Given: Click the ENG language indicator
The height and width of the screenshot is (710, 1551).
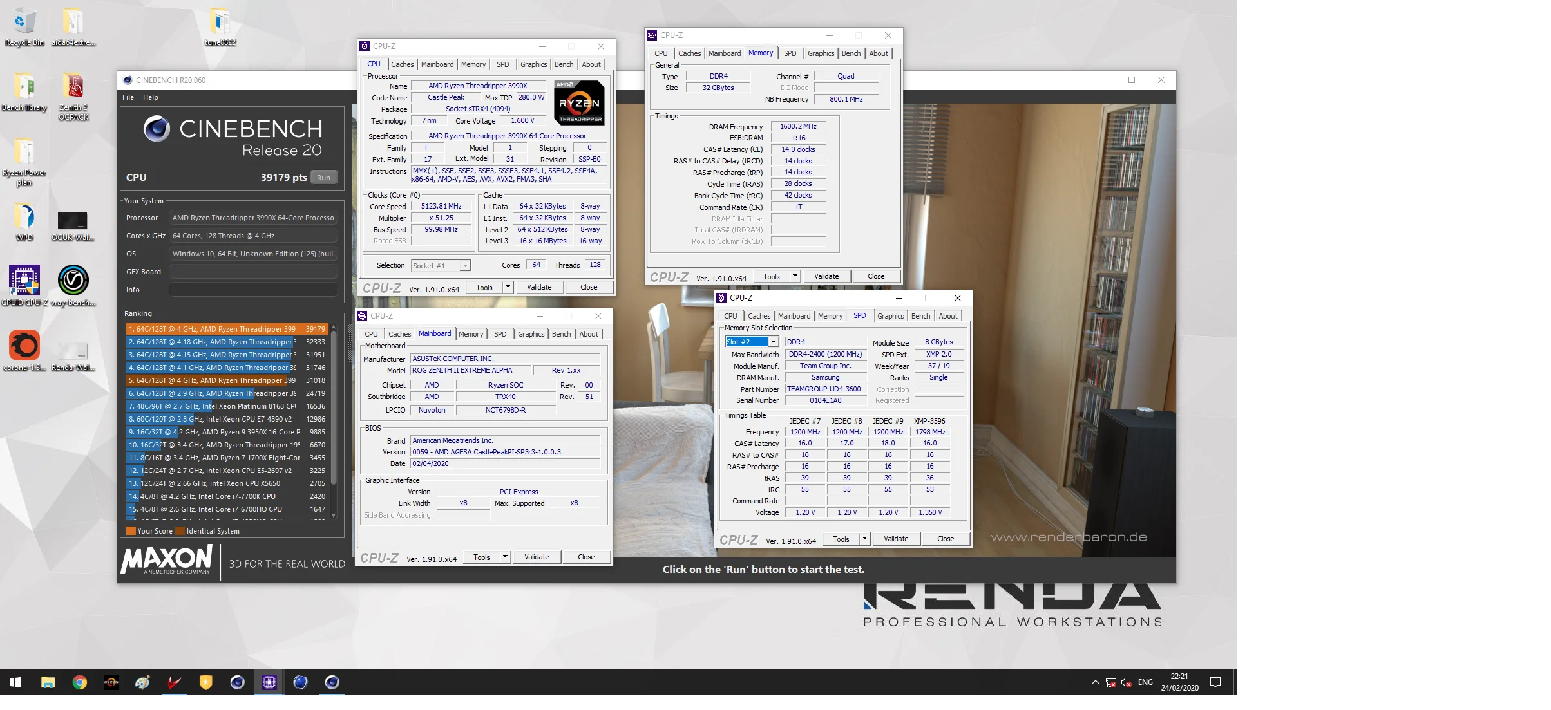Looking at the screenshot, I should (1145, 682).
